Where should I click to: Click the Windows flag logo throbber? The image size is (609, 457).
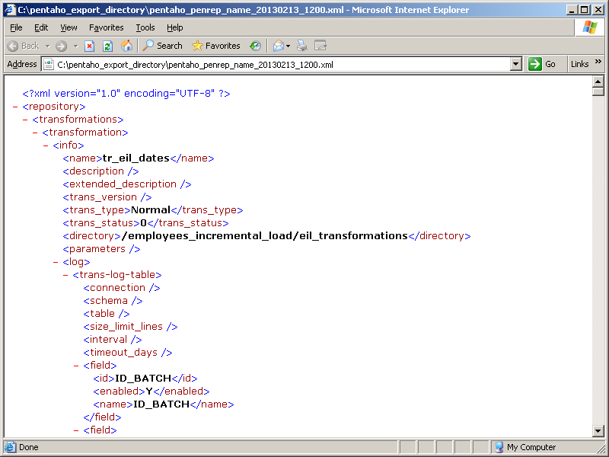pyautogui.click(x=589, y=27)
